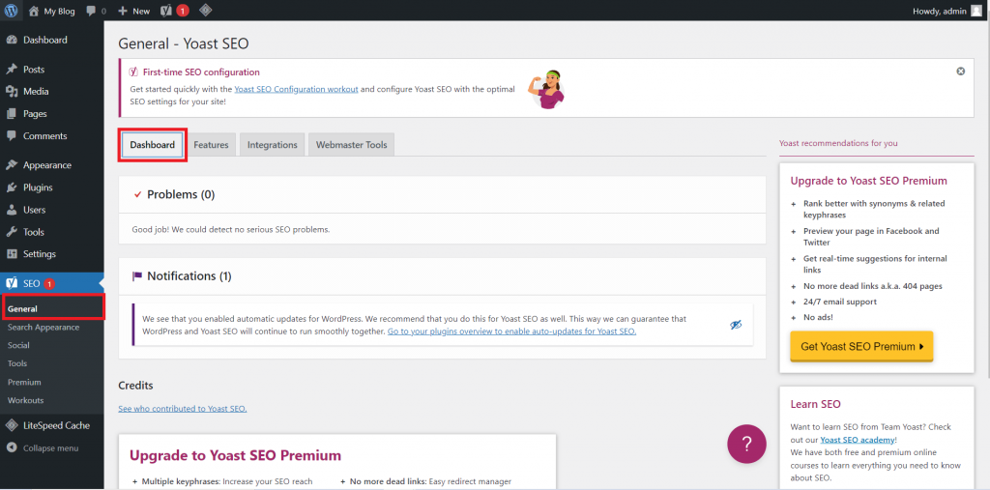Open the Posts pushpin icon
The width and height of the screenshot is (990, 490).
[12, 70]
